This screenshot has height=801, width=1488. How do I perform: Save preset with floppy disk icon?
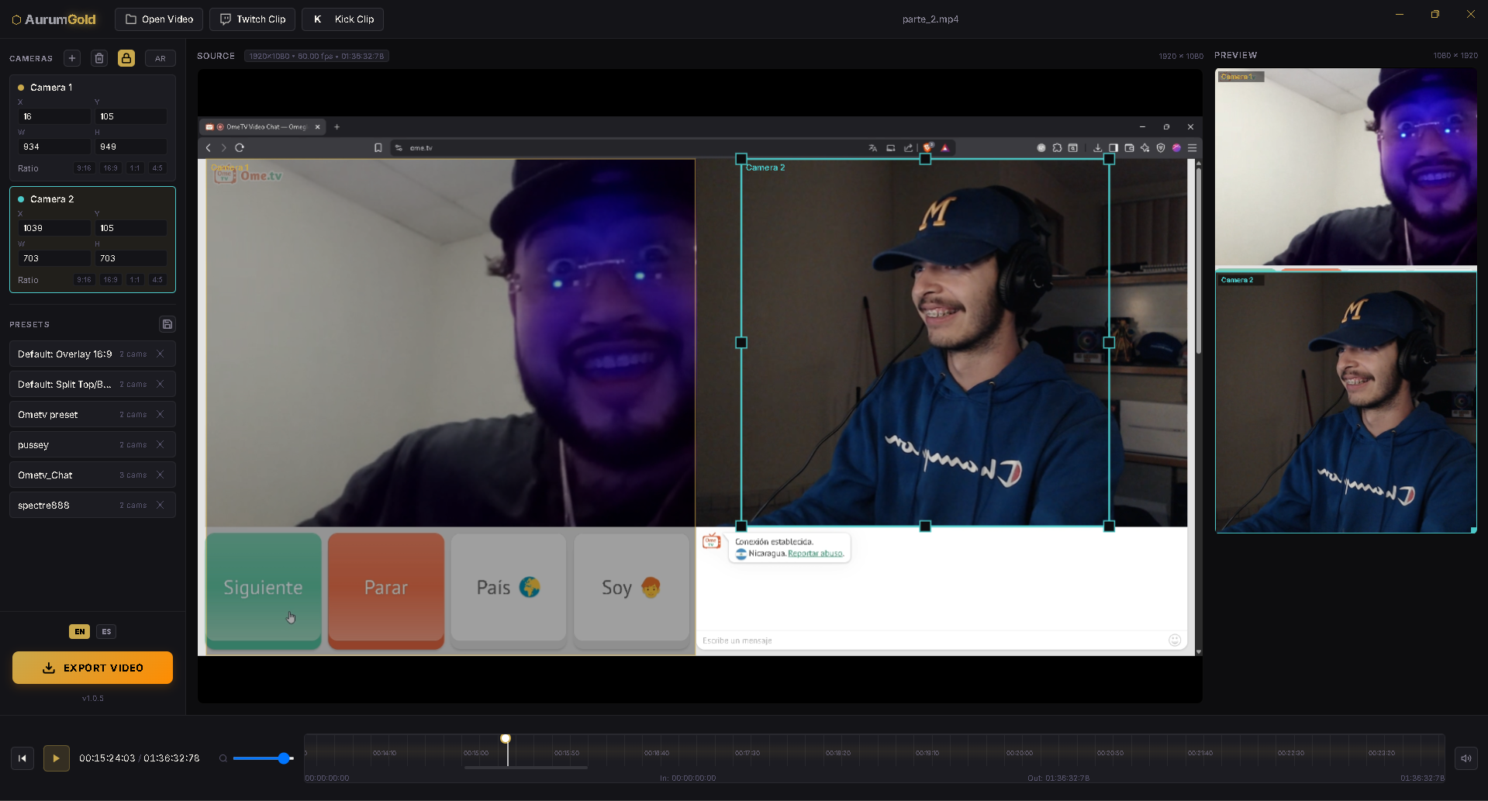167,324
